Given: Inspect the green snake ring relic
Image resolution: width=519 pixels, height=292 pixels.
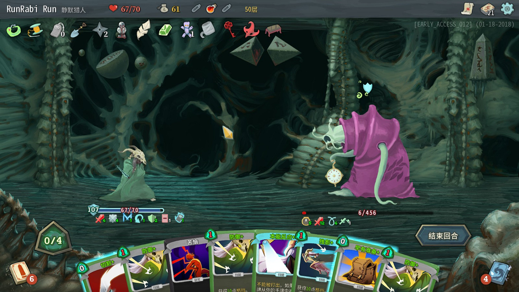Looking at the screenshot, I should click(x=13, y=30).
